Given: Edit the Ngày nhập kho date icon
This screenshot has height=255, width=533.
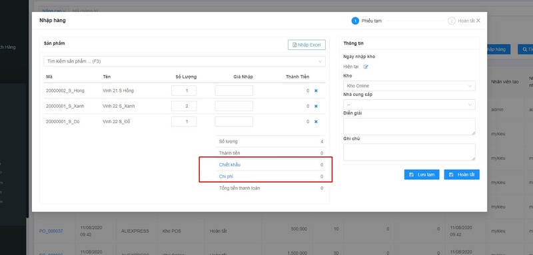Looking at the screenshot, I should coord(366,67).
